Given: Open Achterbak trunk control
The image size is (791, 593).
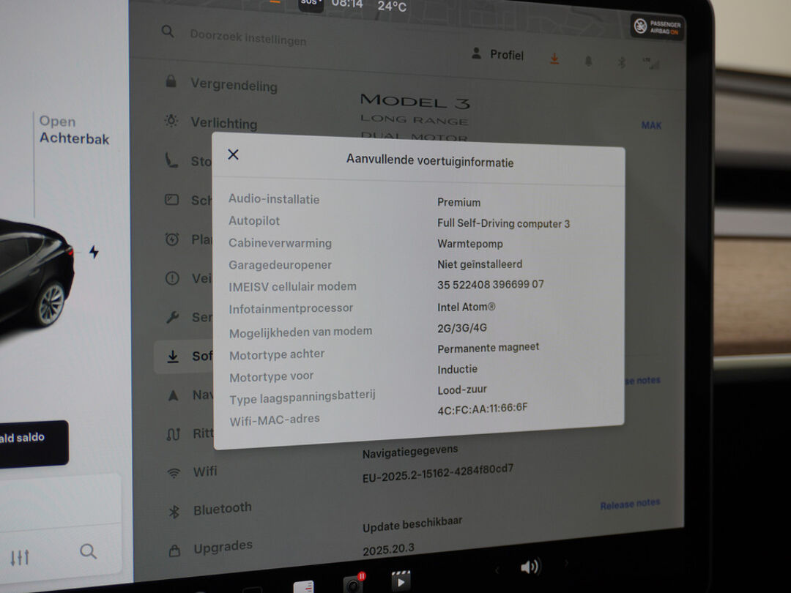Looking at the screenshot, I should [74, 130].
